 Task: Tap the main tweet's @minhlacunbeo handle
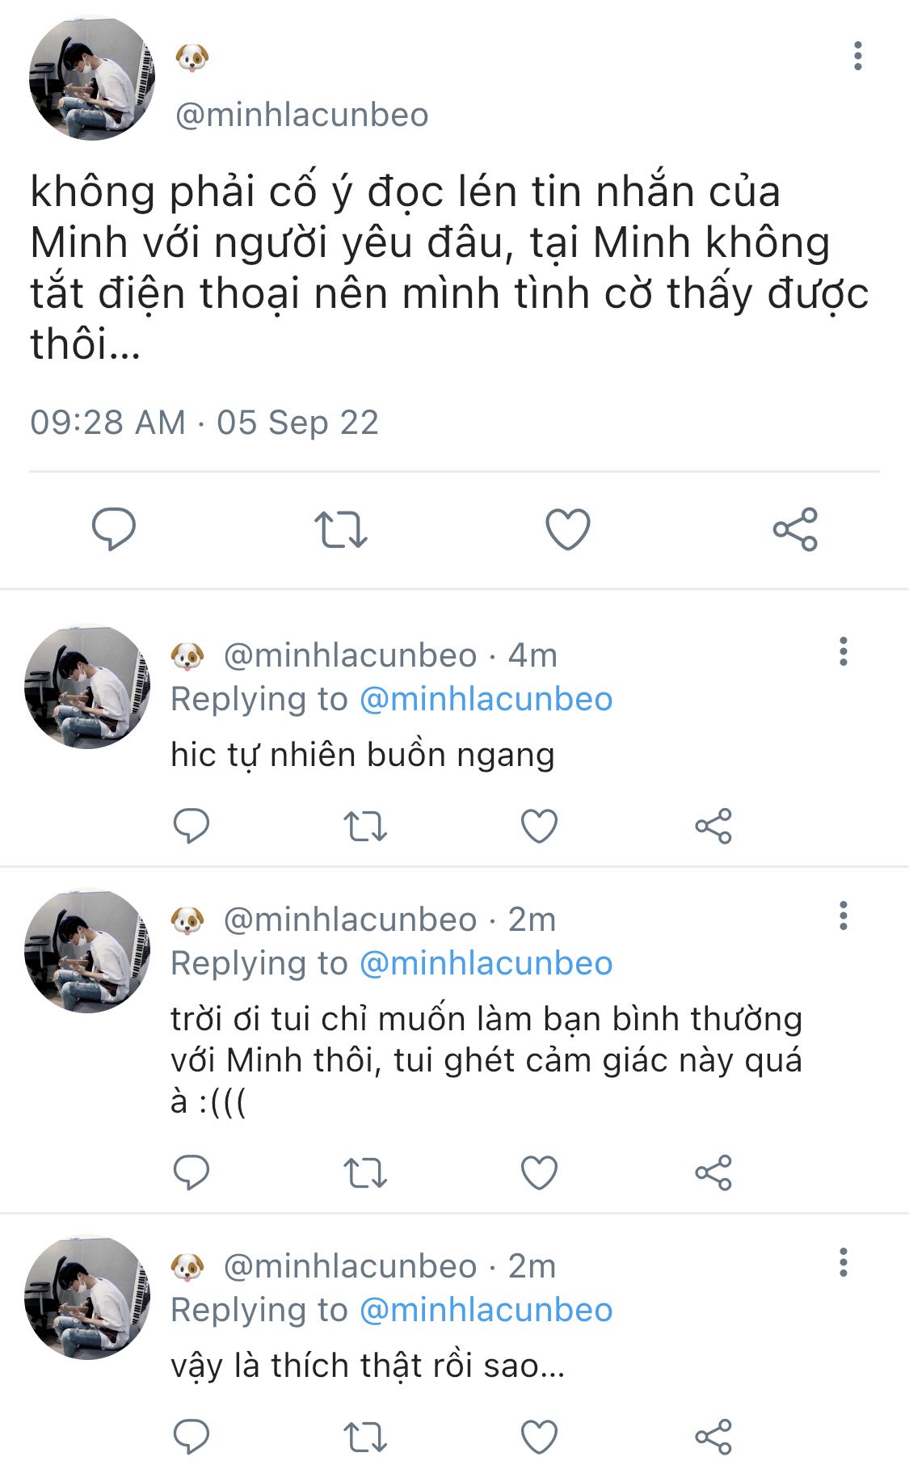(301, 115)
